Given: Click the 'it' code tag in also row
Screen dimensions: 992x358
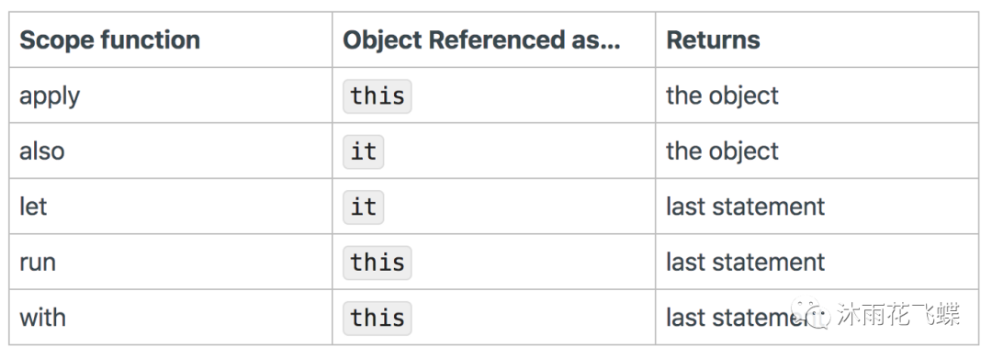Looking at the screenshot, I should (x=363, y=151).
